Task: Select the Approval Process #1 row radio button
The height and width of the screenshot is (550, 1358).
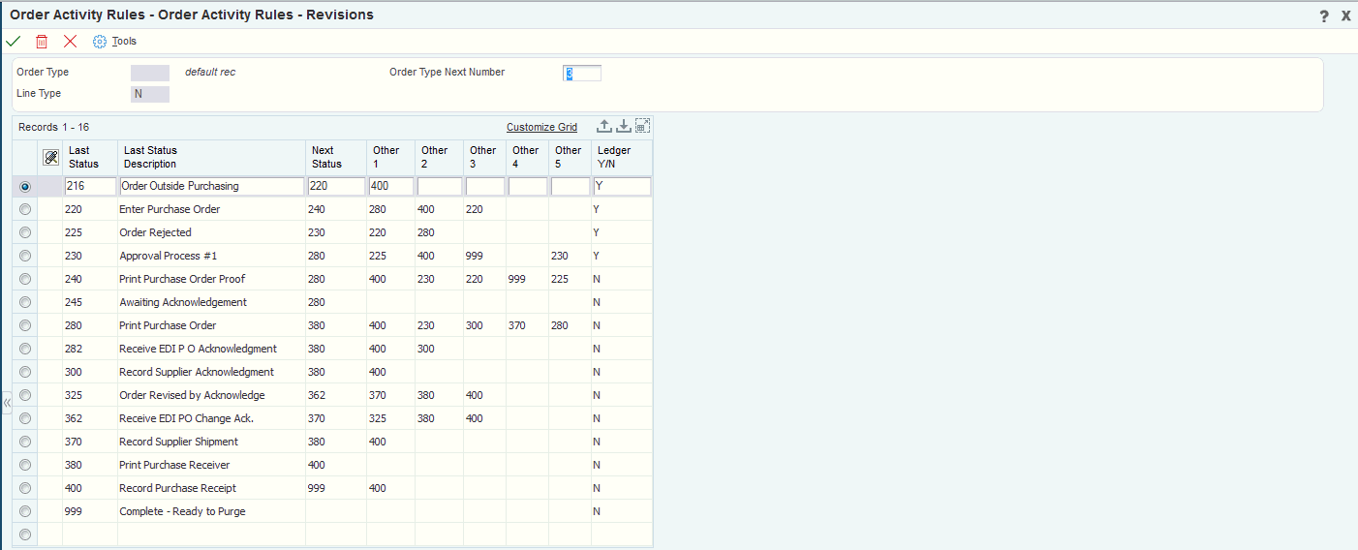Action: (x=25, y=256)
